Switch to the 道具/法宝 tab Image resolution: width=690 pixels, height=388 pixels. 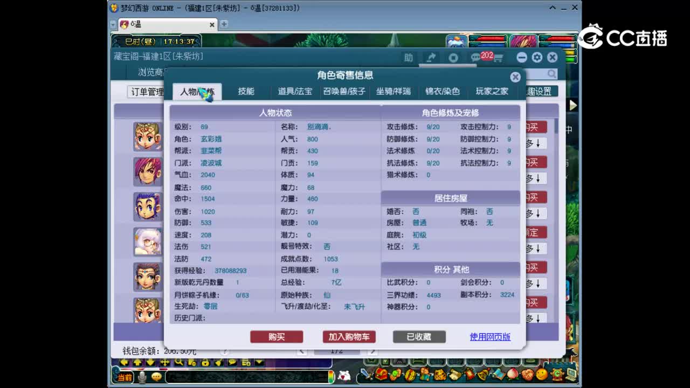(x=295, y=92)
